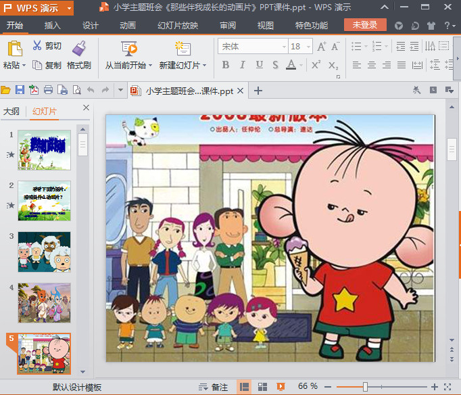Apply subscript formatting

333,66
